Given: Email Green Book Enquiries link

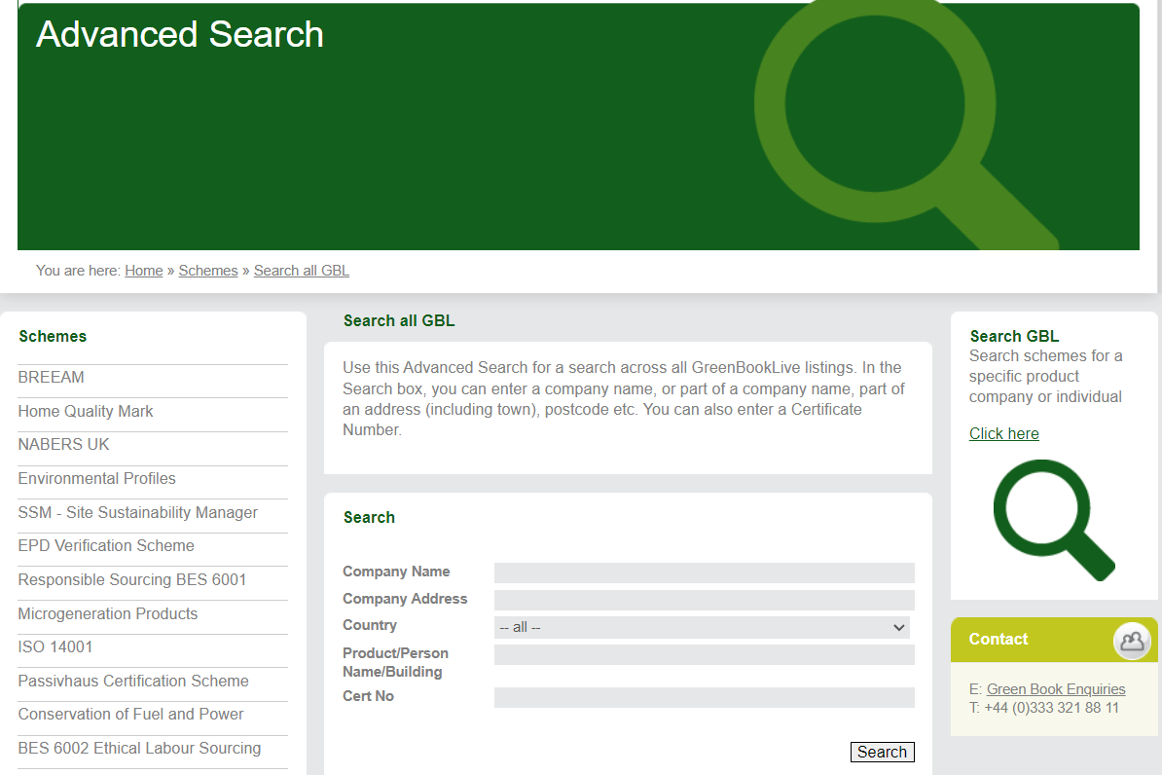Looking at the screenshot, I should click(1056, 689).
